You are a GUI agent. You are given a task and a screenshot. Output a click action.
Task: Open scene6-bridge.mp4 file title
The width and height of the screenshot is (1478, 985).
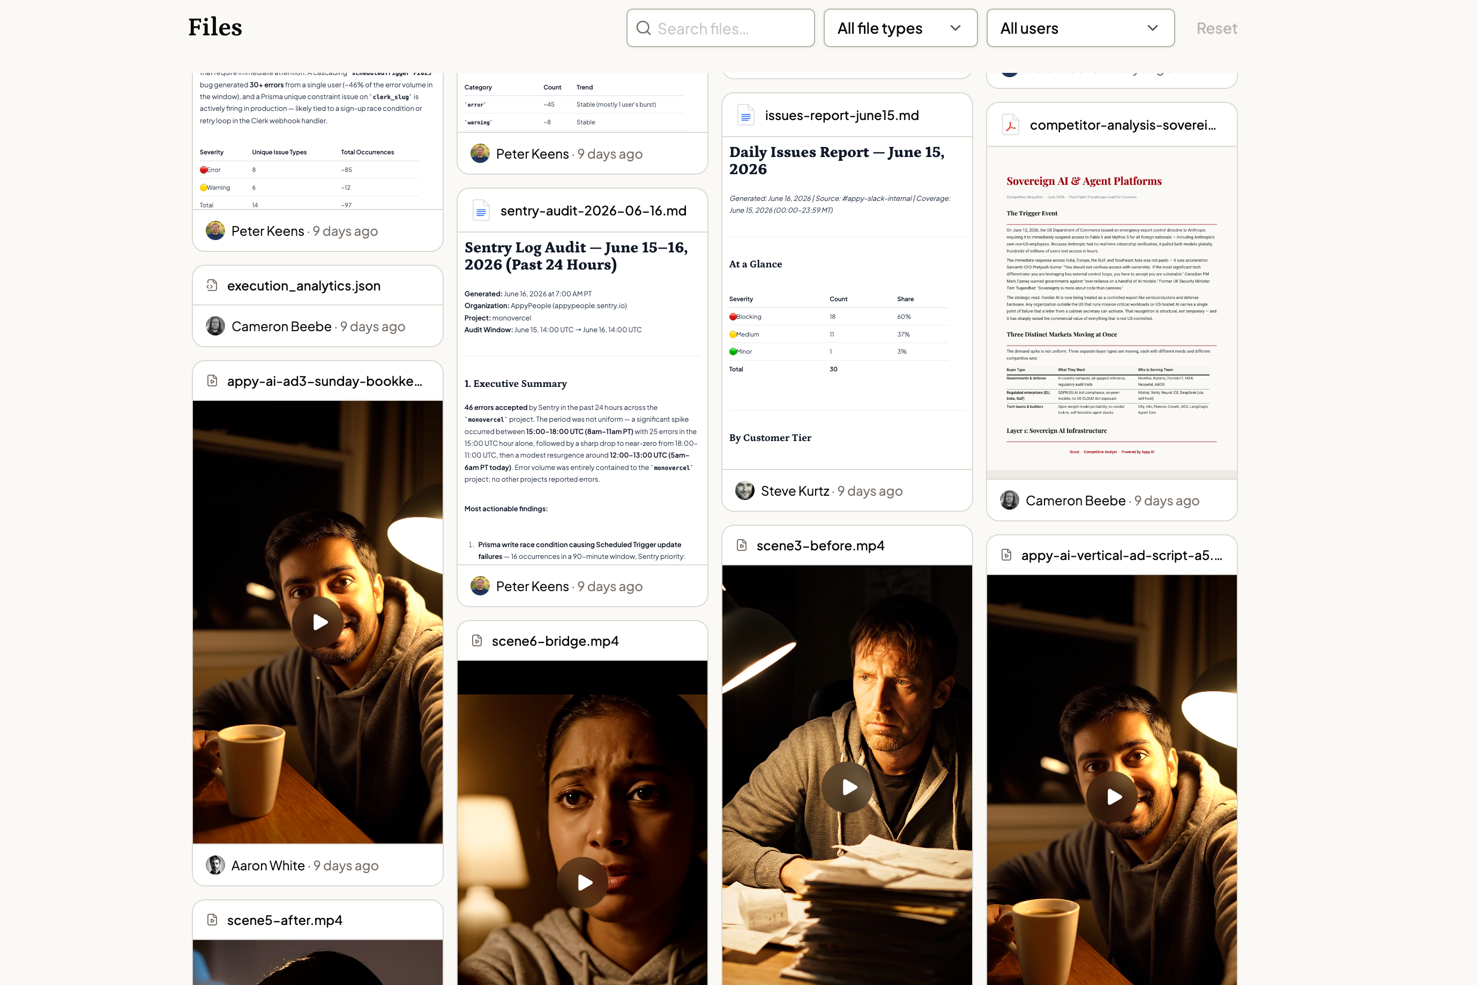pyautogui.click(x=555, y=641)
